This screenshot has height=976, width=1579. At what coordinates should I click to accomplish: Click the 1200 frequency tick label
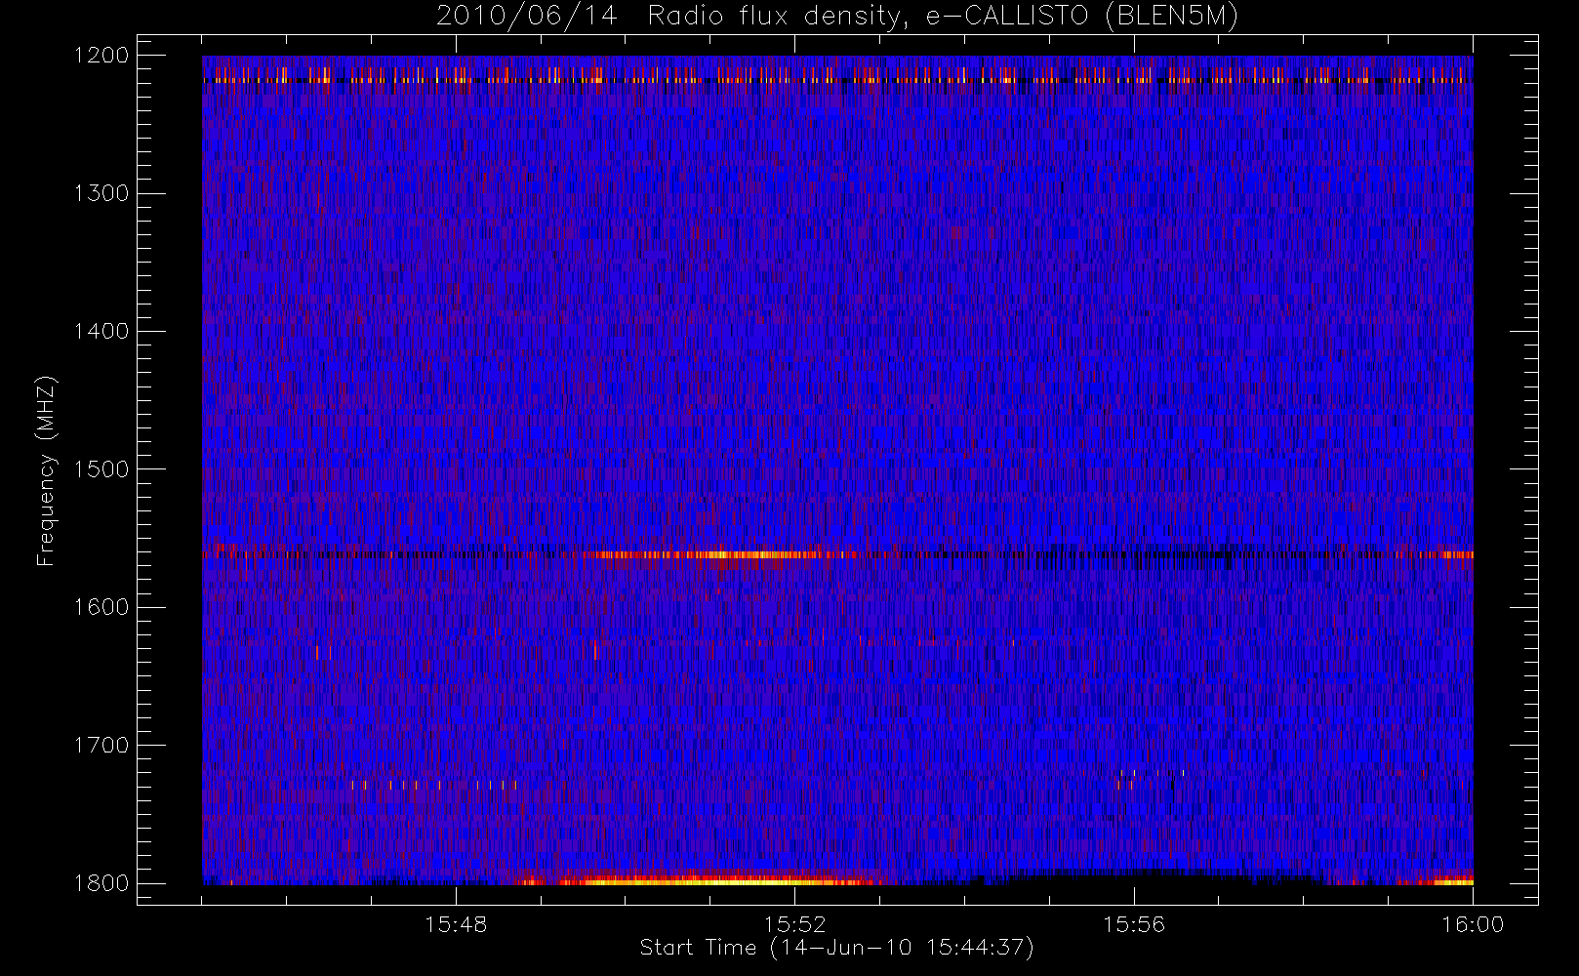[101, 56]
